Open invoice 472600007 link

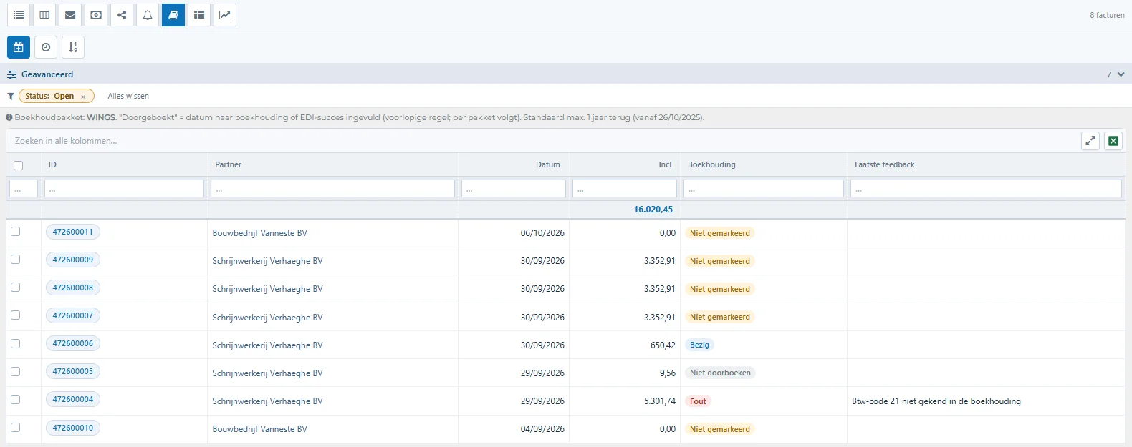pos(73,315)
